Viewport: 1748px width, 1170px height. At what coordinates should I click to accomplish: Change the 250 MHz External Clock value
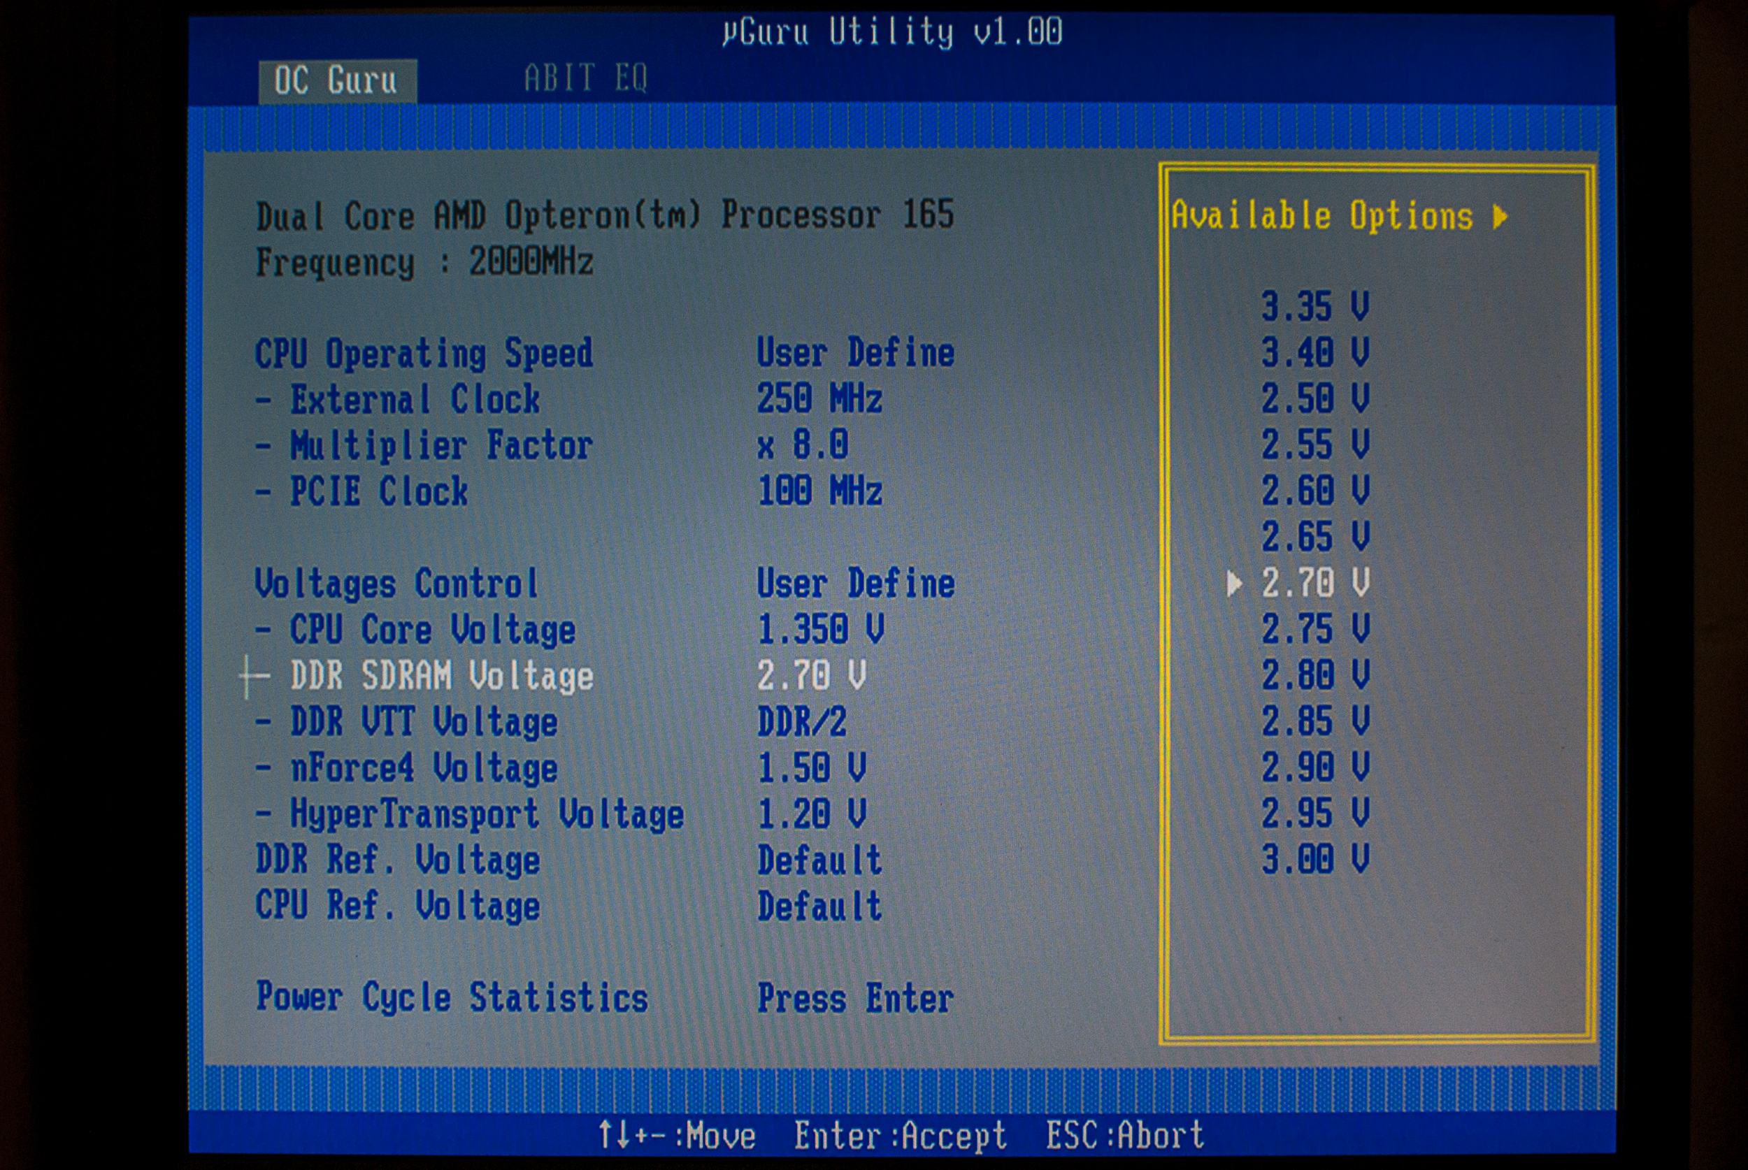819,398
